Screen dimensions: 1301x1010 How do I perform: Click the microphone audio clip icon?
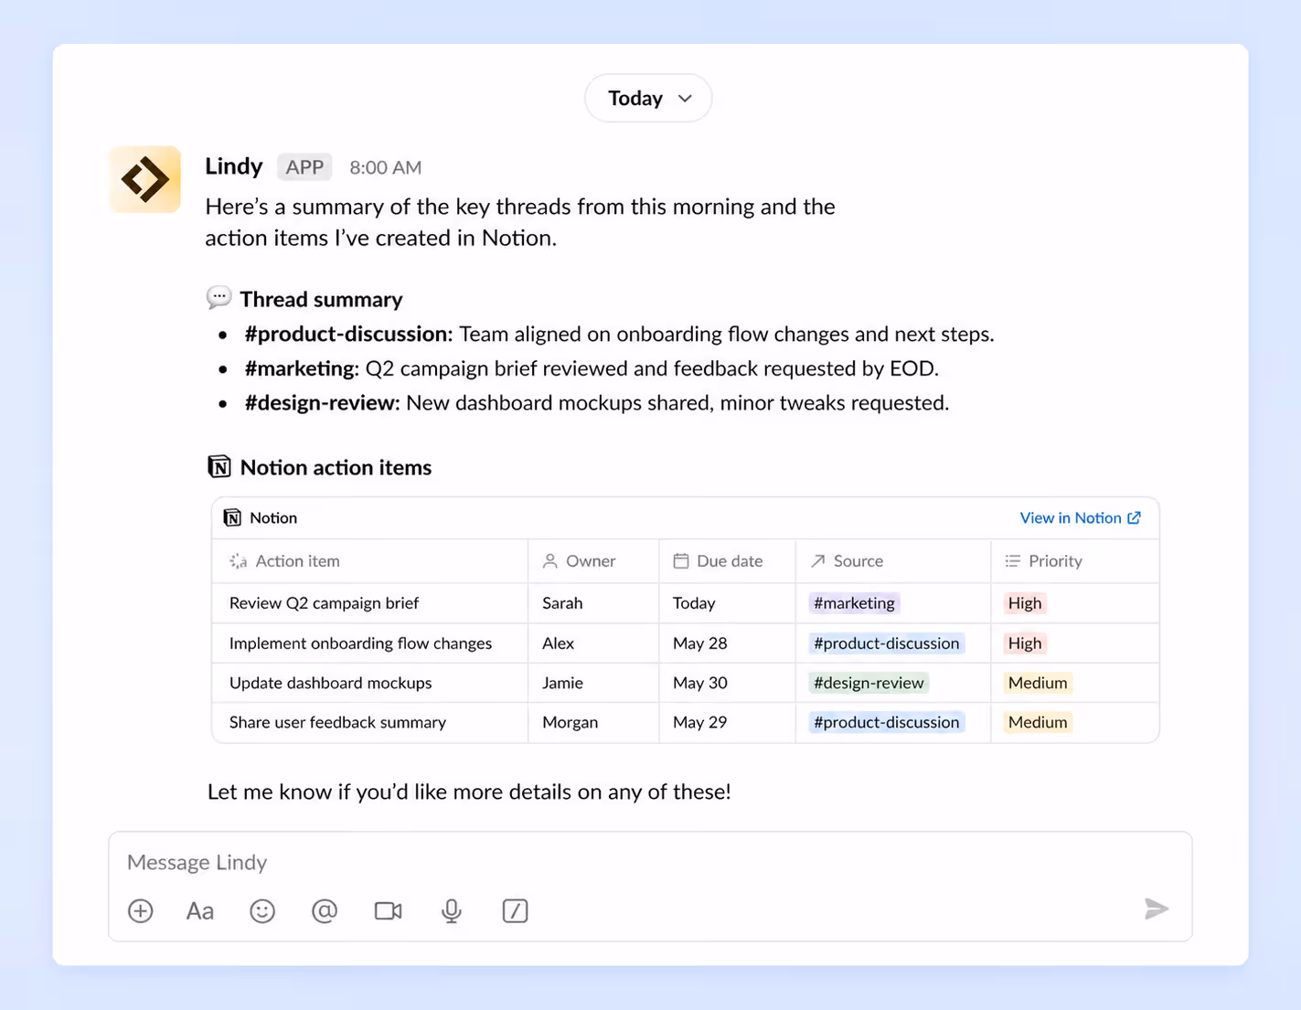tap(451, 910)
